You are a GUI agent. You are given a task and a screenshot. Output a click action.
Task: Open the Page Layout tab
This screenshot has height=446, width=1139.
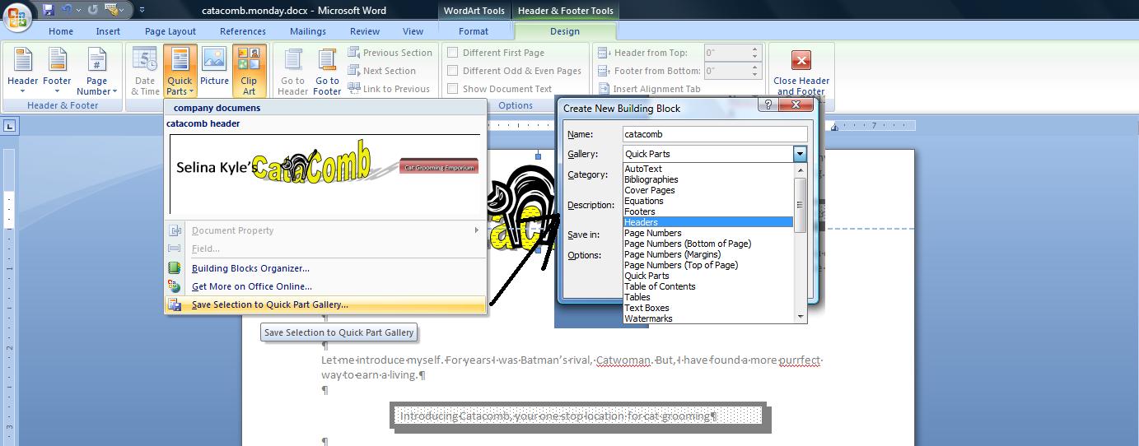pos(170,31)
